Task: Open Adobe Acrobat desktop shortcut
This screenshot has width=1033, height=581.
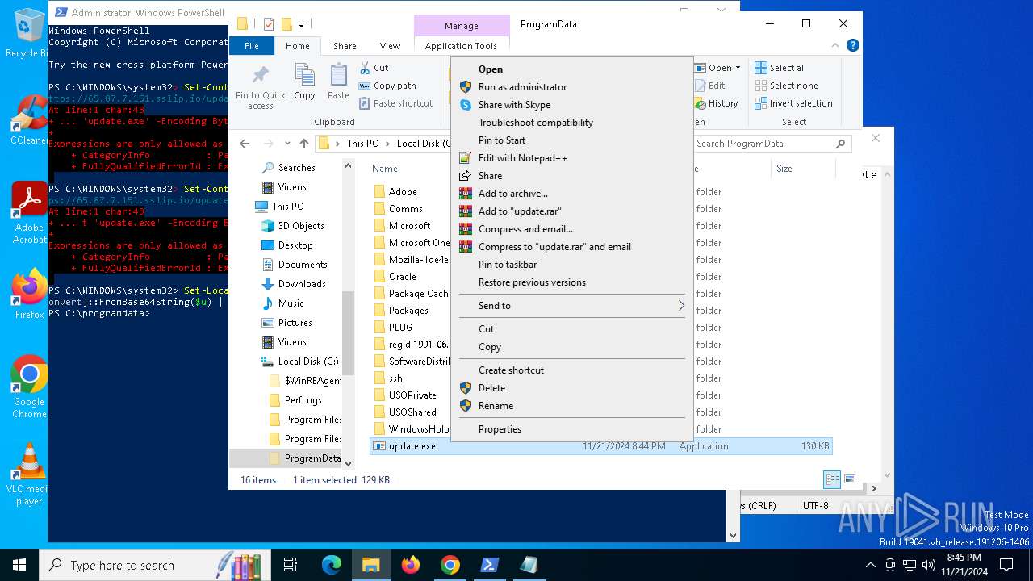Action: click(x=28, y=212)
